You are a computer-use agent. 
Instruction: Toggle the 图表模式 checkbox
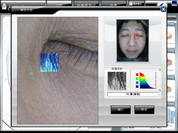131,4
